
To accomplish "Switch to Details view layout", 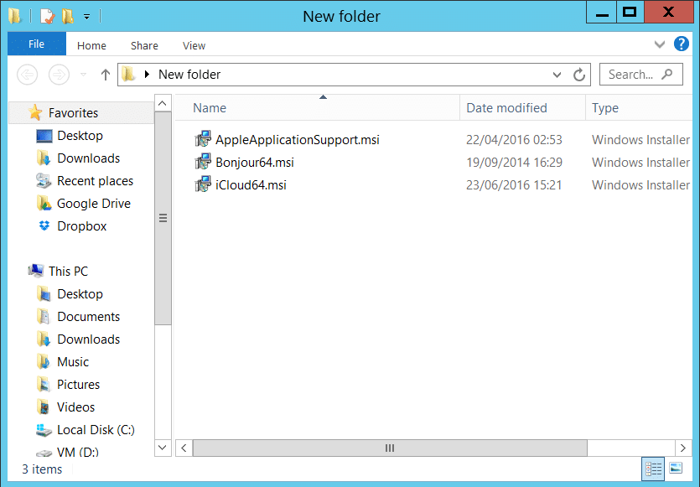I will [x=653, y=469].
